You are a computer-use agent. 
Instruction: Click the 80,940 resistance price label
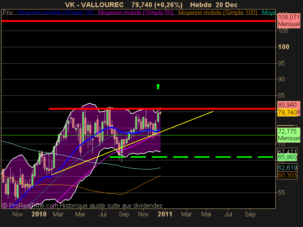[287, 105]
